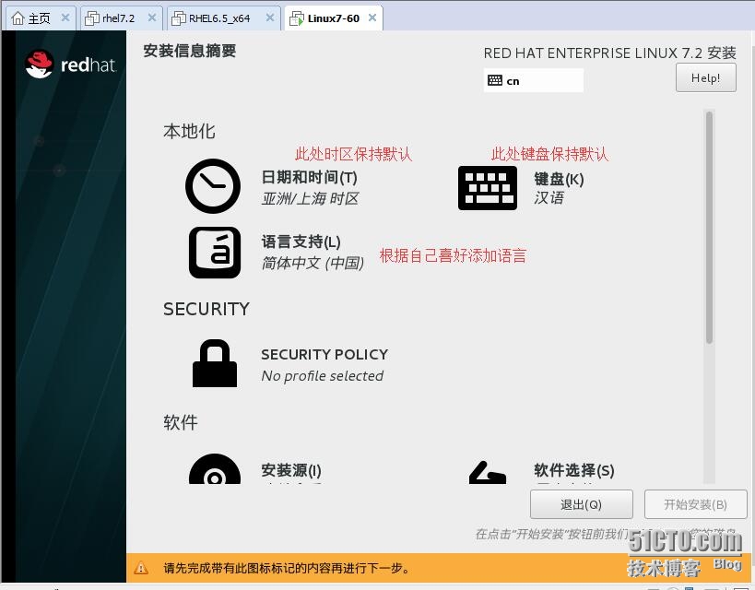Click the keyboard icon in cn layout box
Image resolution: width=755 pixels, height=590 pixels.
pos(495,80)
